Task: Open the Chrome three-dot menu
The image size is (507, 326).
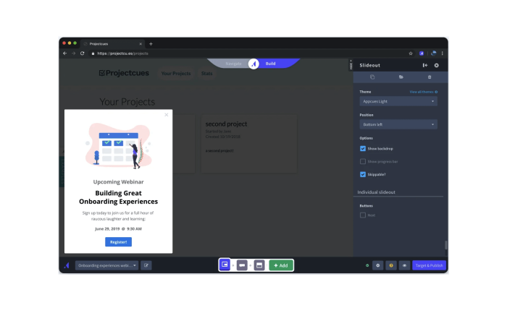Action: coord(443,53)
